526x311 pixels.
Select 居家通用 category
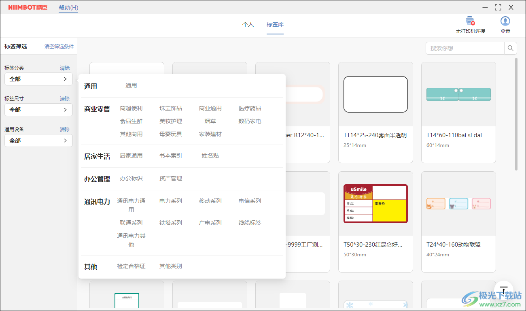(x=131, y=155)
